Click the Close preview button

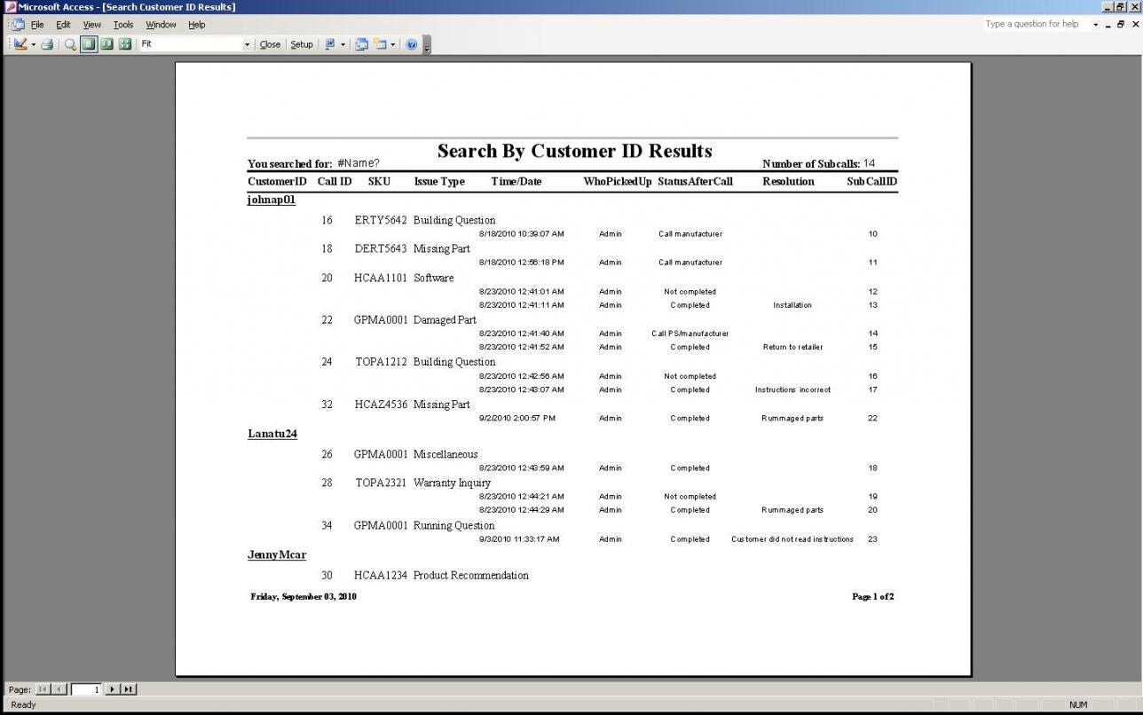click(270, 43)
